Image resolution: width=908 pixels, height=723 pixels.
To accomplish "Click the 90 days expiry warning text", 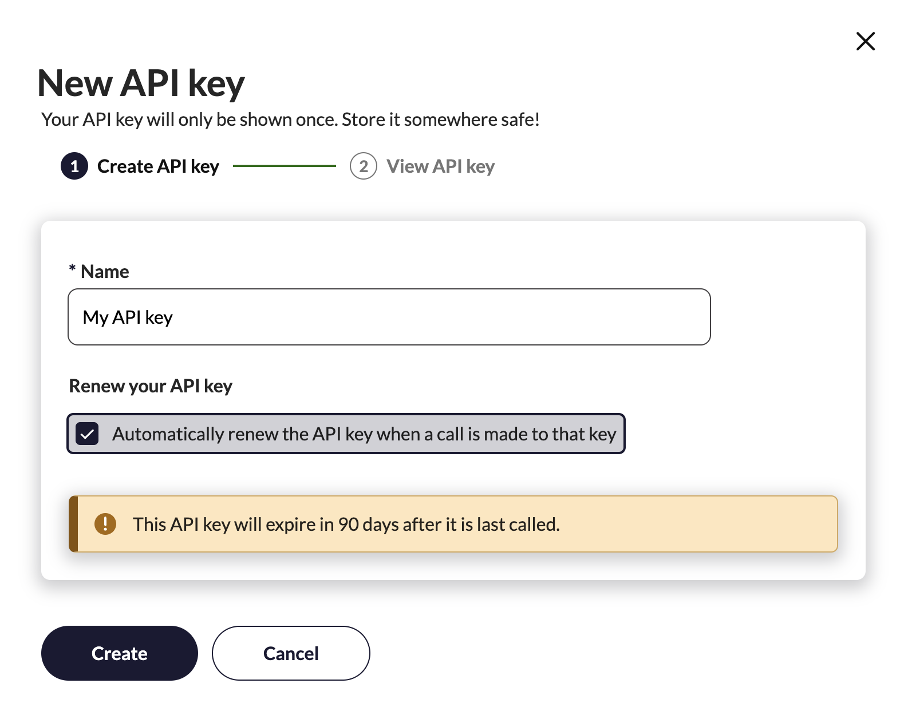I will pos(346,525).
